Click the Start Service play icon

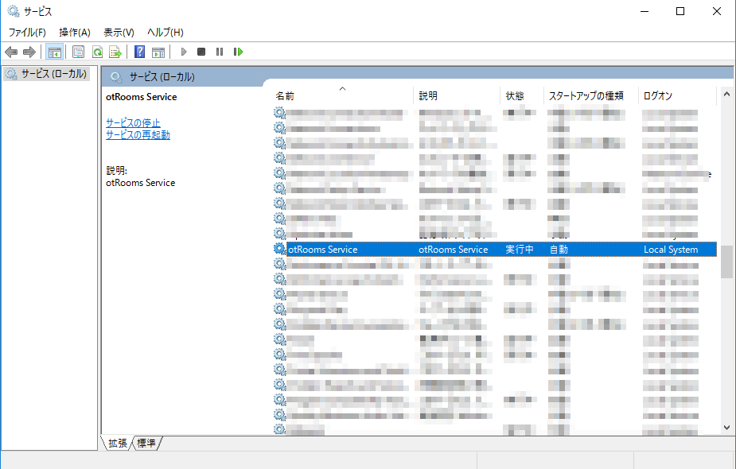point(184,52)
